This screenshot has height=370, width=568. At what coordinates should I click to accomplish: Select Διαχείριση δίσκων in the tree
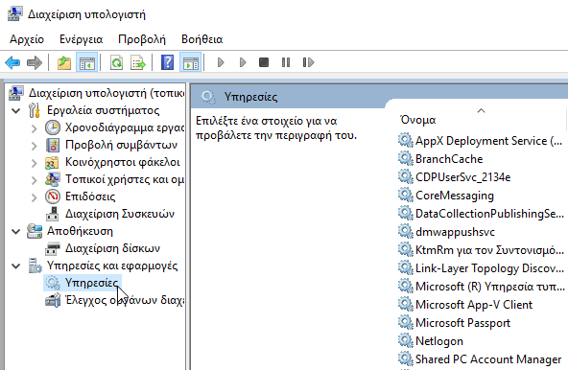[x=112, y=248]
